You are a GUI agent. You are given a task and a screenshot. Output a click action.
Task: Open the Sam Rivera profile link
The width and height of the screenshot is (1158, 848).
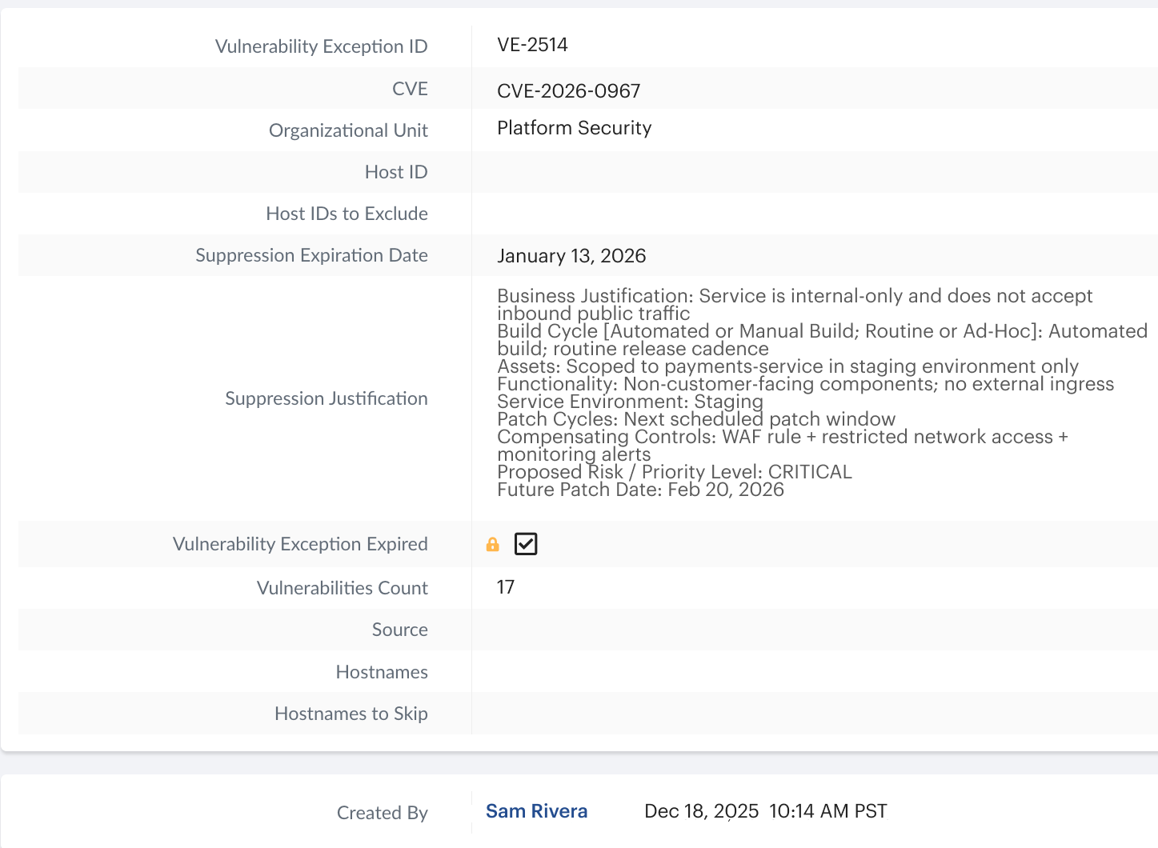click(x=537, y=811)
